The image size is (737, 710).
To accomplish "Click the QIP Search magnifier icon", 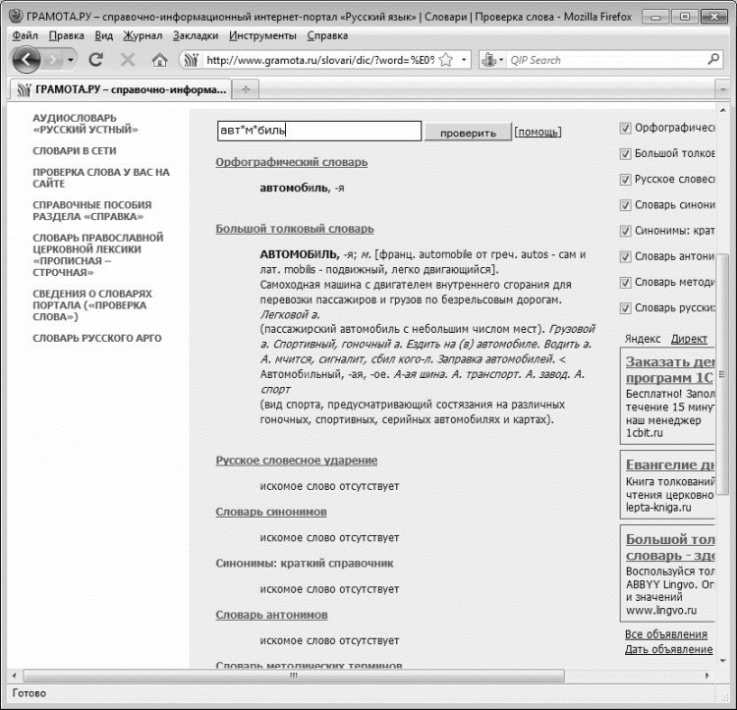I will tap(713, 60).
